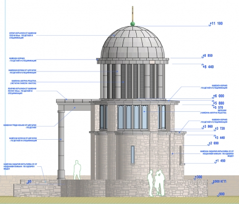Select the +6 000 elevation tag
This screenshot has height=204, width=239.
click(x=219, y=96)
